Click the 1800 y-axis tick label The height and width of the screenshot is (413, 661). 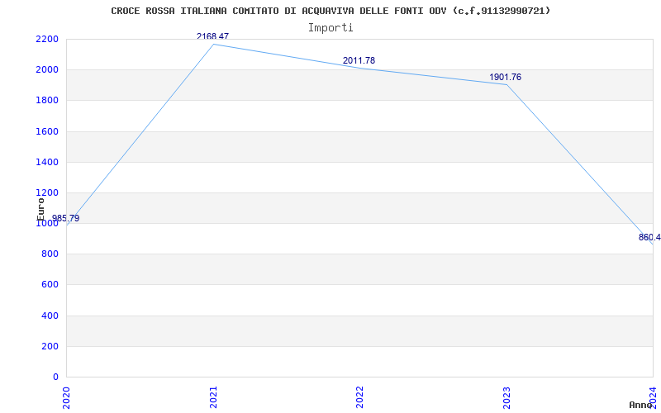(x=47, y=101)
